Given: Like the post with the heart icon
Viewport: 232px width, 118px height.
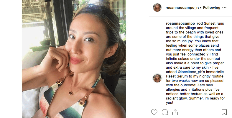Looking at the screenshot, I should click(154, 112).
